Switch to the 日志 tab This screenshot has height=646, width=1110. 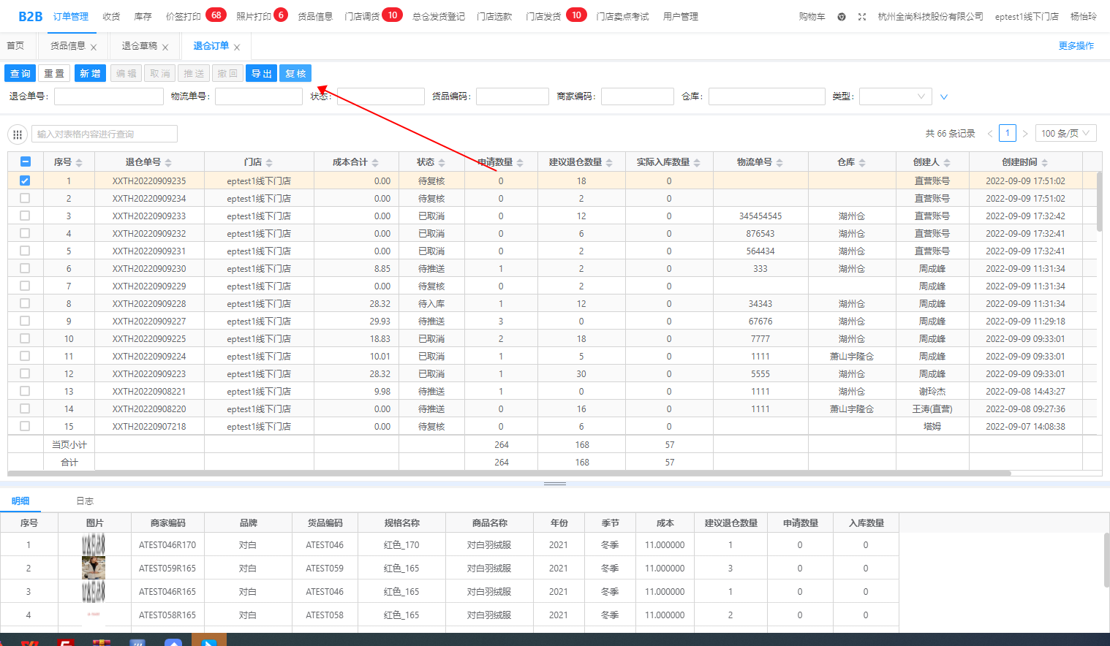click(x=85, y=501)
